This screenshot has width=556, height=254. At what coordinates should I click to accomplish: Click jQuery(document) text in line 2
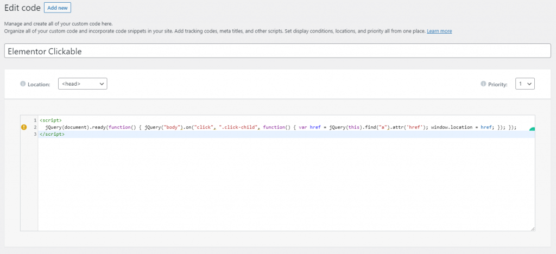pos(67,127)
